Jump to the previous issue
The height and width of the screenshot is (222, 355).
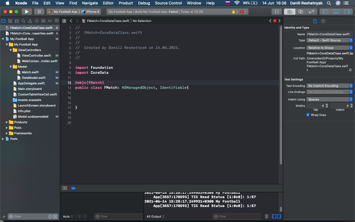270,21
